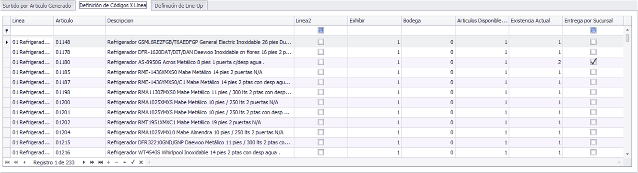
Task: Jump to previous page of records
Action: (16, 162)
